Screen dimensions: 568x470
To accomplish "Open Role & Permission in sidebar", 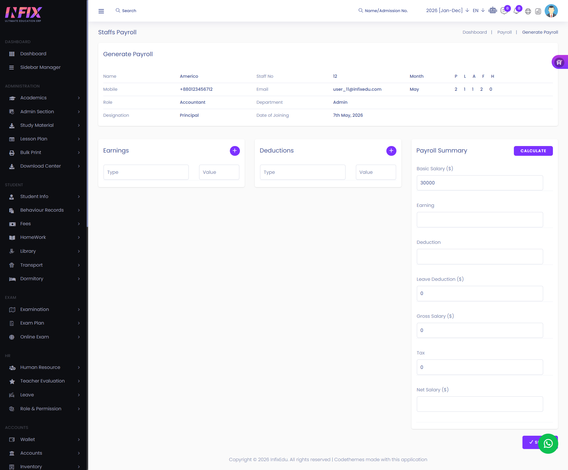I will point(41,409).
